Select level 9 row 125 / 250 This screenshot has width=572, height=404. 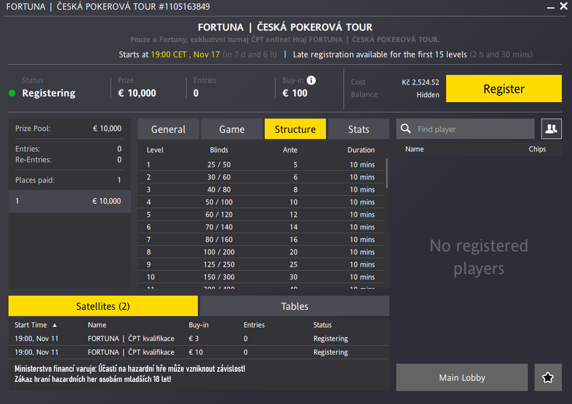tap(261, 264)
